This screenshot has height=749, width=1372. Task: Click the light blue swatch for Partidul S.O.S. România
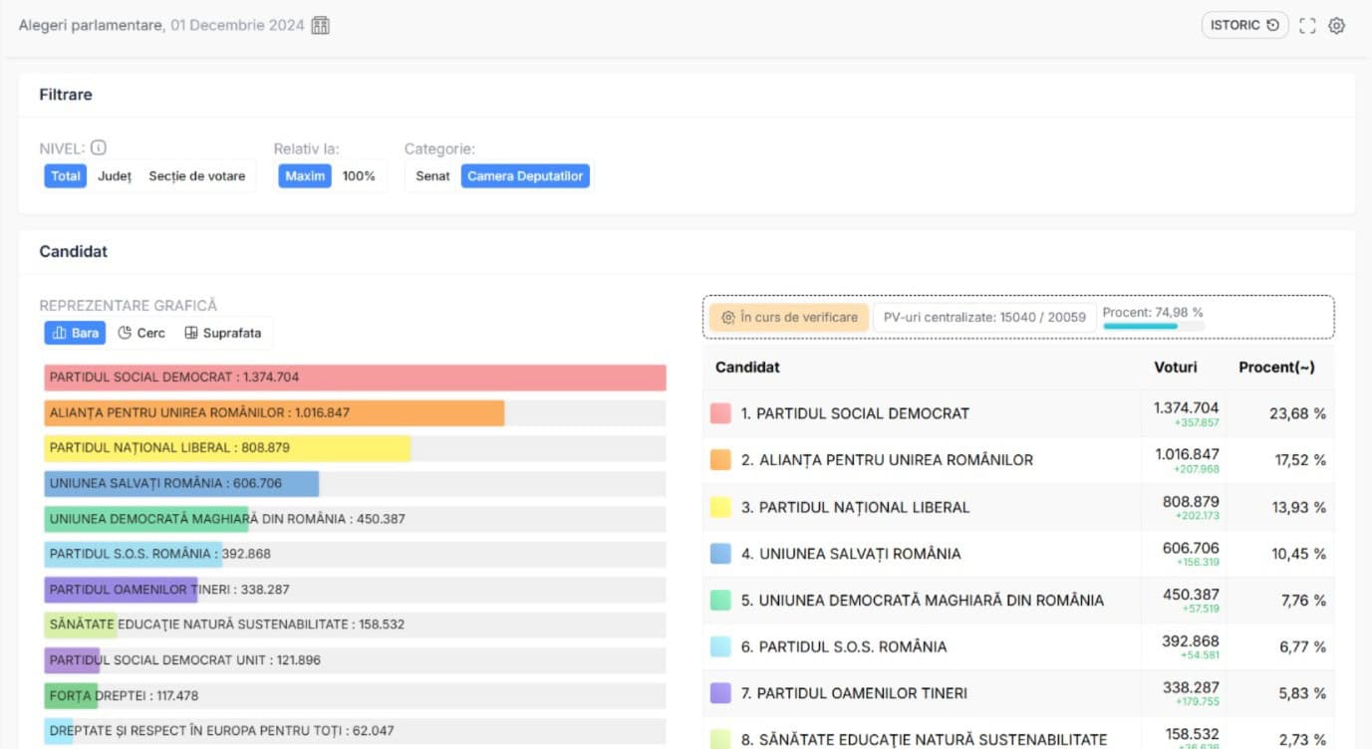click(720, 646)
